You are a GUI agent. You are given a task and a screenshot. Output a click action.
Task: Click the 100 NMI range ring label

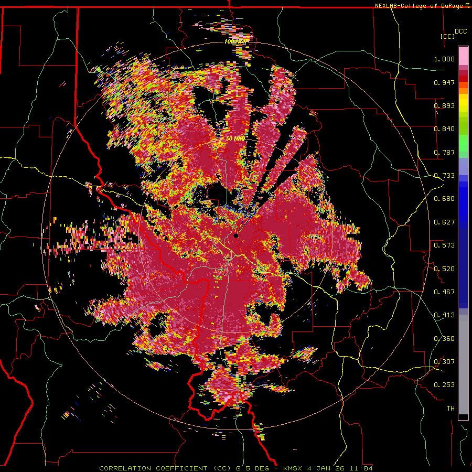tap(235, 41)
